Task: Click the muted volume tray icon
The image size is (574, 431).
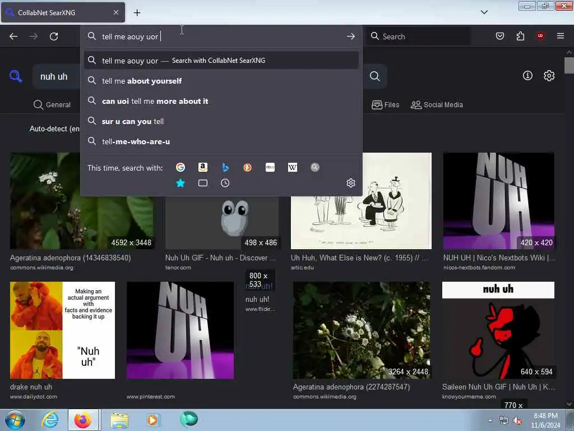Action: [x=517, y=421]
